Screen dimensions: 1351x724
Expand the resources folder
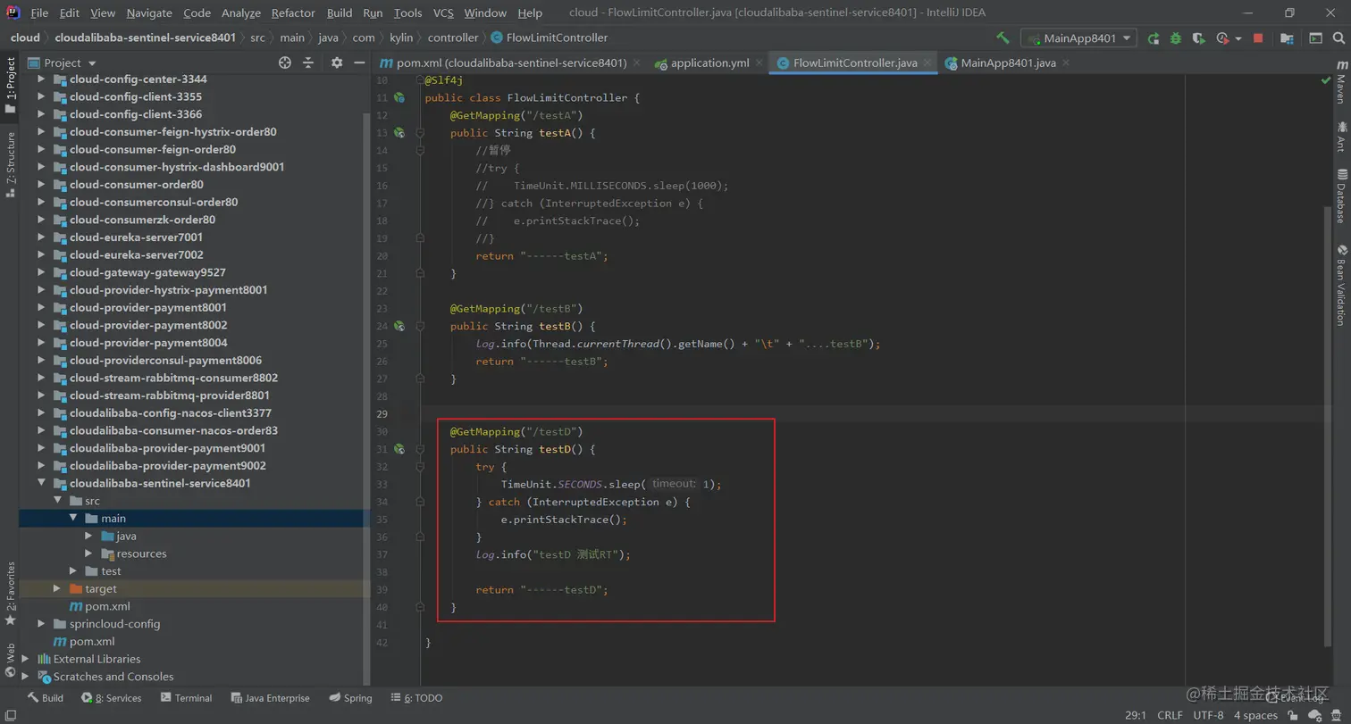click(89, 553)
